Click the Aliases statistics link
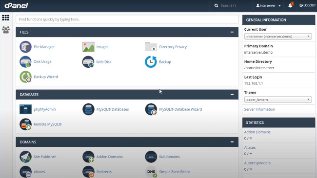Viewport: 317px width, 178px height. pyautogui.click(x=250, y=147)
